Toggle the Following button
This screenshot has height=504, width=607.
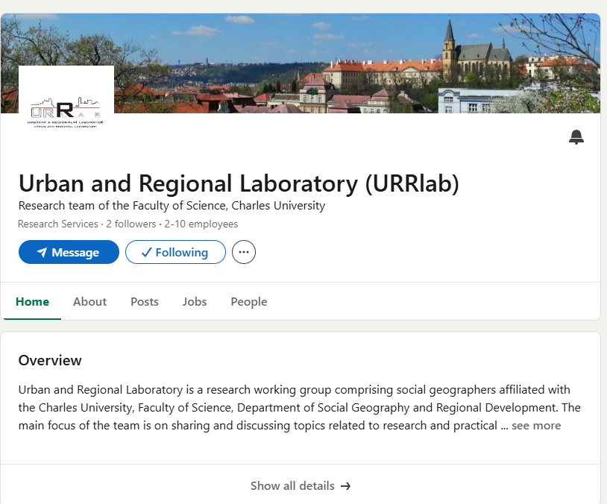(175, 252)
